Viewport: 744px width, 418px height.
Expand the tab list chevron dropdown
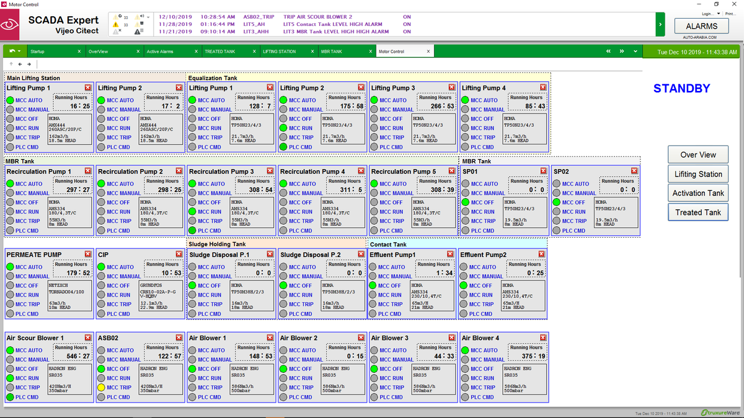pyautogui.click(x=635, y=51)
